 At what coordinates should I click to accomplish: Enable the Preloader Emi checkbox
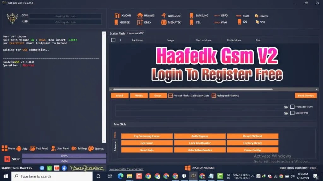point(292,107)
